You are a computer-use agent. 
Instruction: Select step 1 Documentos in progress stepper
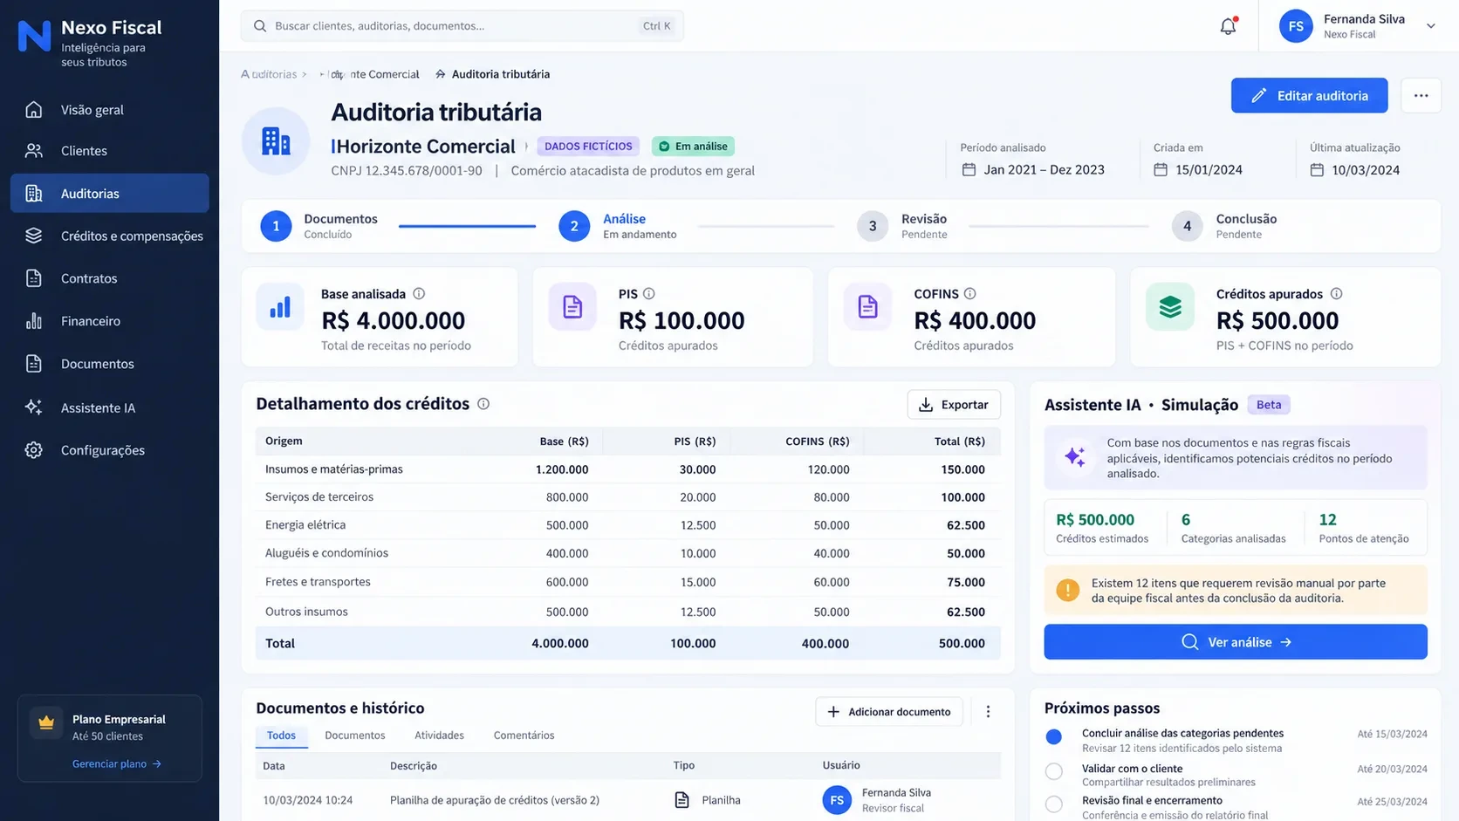pyautogui.click(x=319, y=226)
